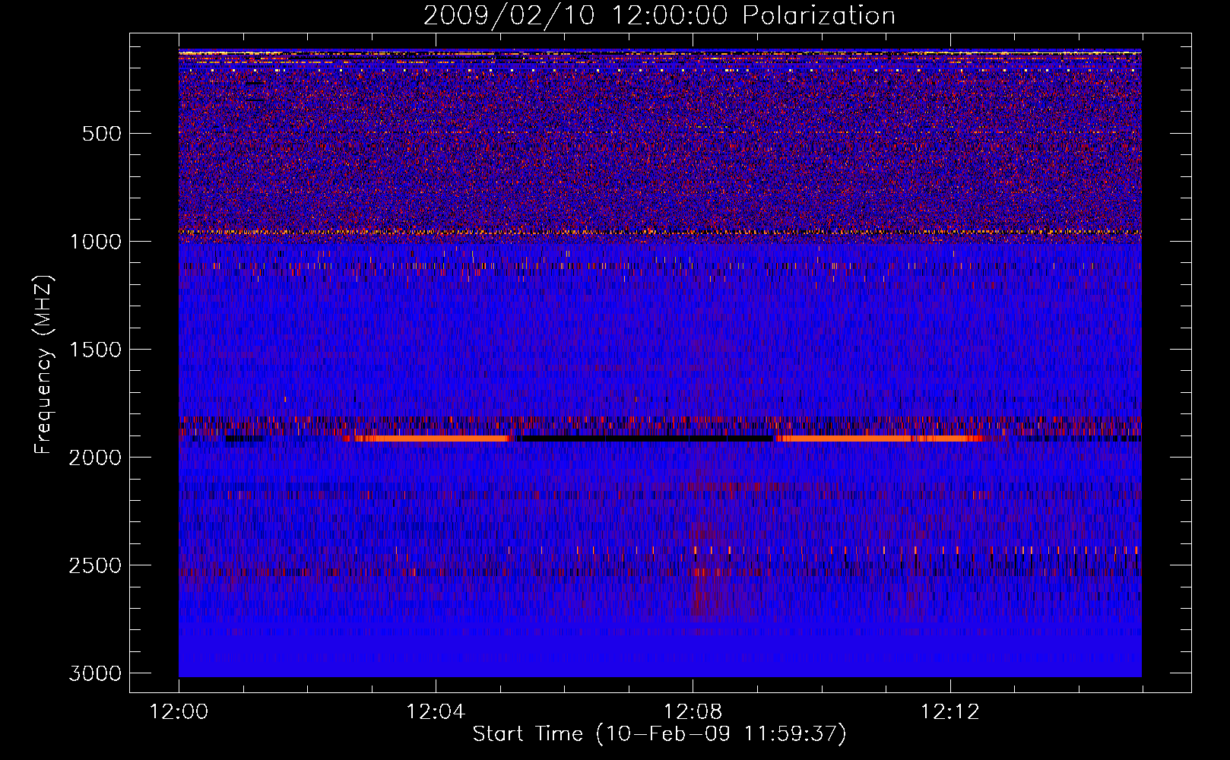Click the 1500 frequency tick label
This screenshot has width=1230, height=760.
(x=95, y=350)
